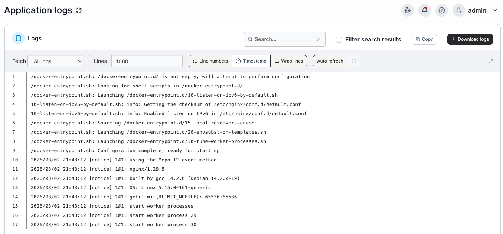Open the All logs fetch dropdown
Screen dimensions: 503x234
pyautogui.click(x=55, y=61)
